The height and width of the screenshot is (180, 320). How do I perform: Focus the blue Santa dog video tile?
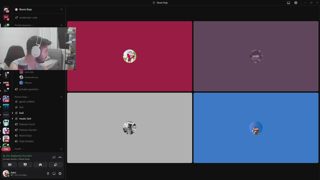coord(256,128)
